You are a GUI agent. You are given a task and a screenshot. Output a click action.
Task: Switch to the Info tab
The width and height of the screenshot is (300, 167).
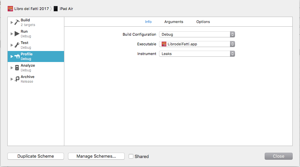click(148, 22)
